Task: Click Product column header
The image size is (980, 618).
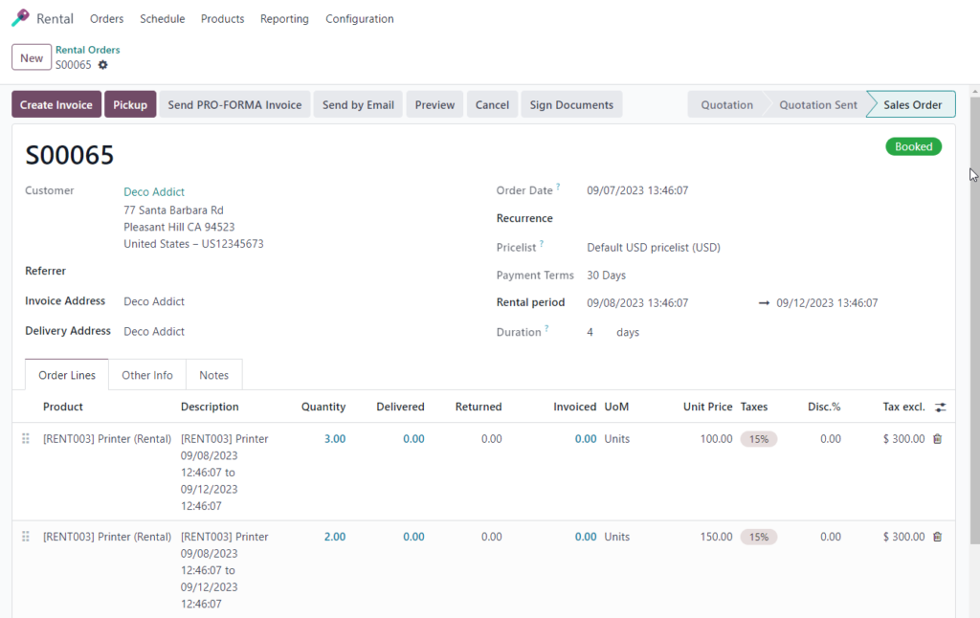Action: [x=63, y=407]
